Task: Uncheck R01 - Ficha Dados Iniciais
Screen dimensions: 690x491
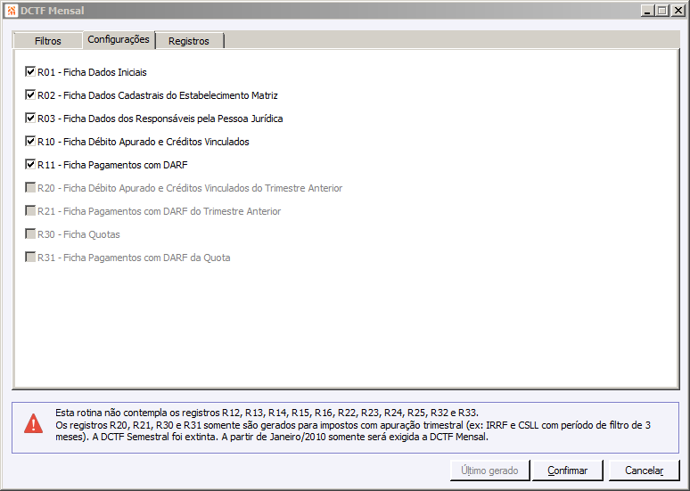Action: 30,71
